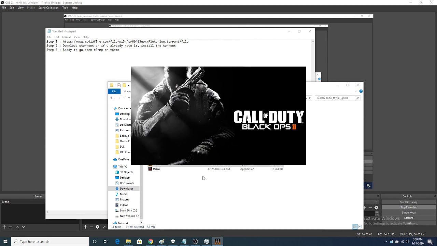Click the Cortana circle icon
The image size is (437, 246).
tap(95, 242)
